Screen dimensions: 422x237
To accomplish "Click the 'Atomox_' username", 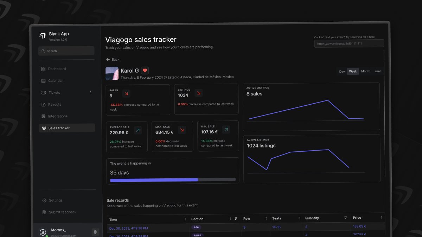I will [x=58, y=230].
